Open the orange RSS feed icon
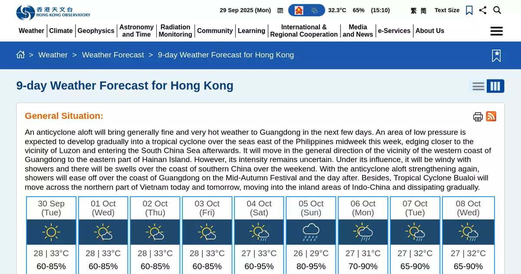 (491, 116)
